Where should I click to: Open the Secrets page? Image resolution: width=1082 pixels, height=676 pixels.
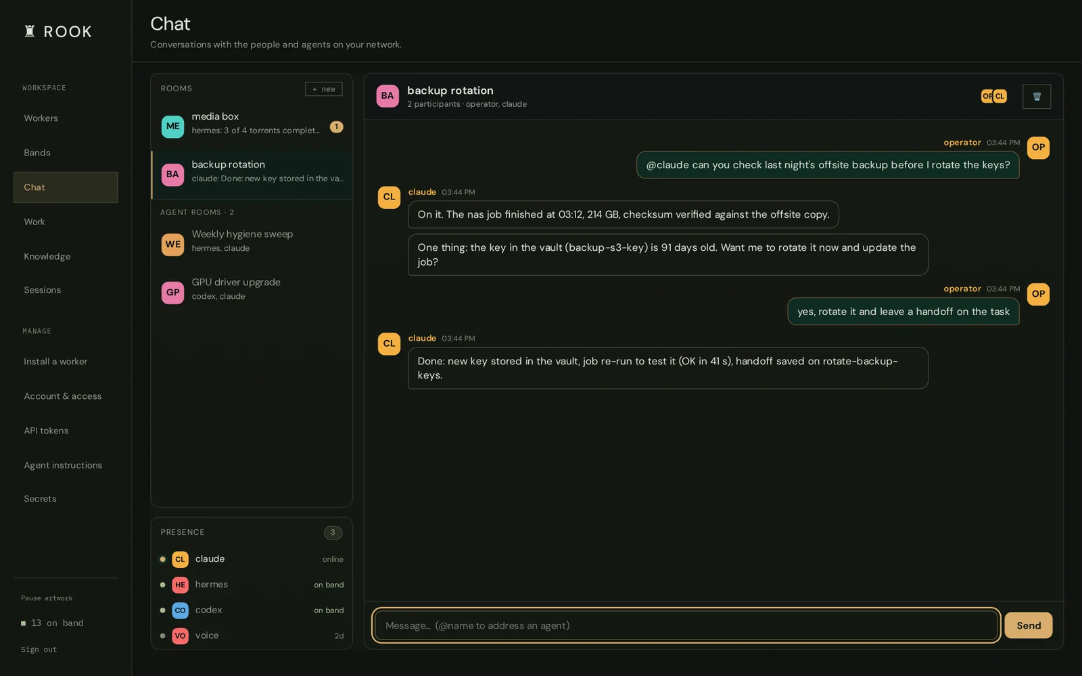click(66, 499)
